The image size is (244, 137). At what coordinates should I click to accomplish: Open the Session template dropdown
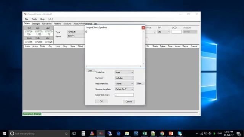pyautogui.click(x=124, y=89)
